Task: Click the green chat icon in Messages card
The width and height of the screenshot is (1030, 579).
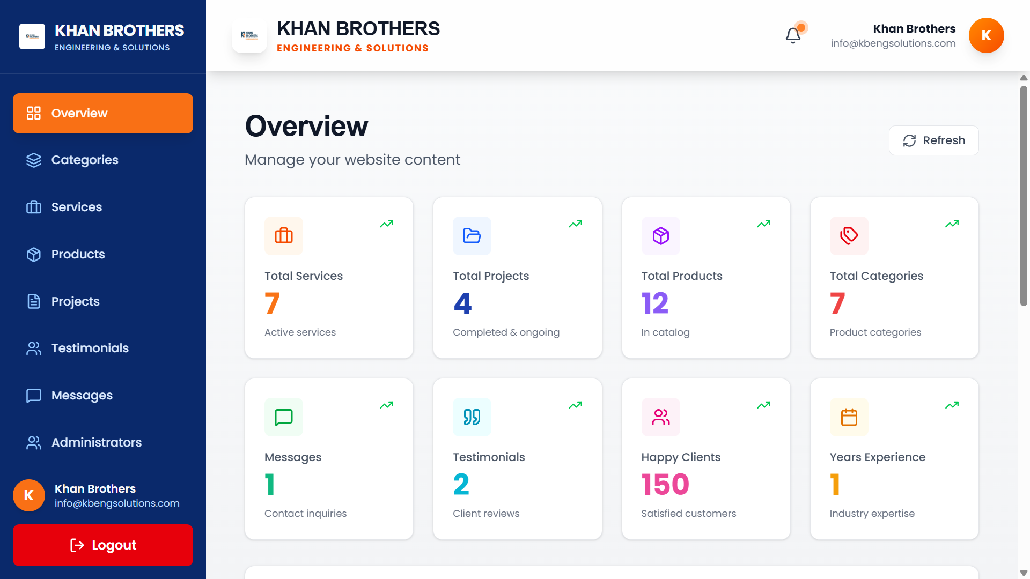Action: (284, 417)
